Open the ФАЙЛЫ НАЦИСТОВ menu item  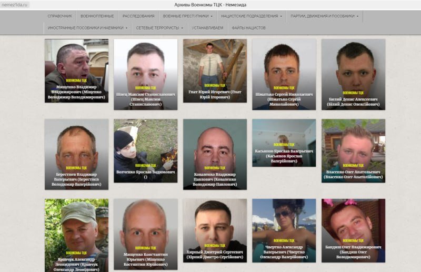tap(248, 28)
